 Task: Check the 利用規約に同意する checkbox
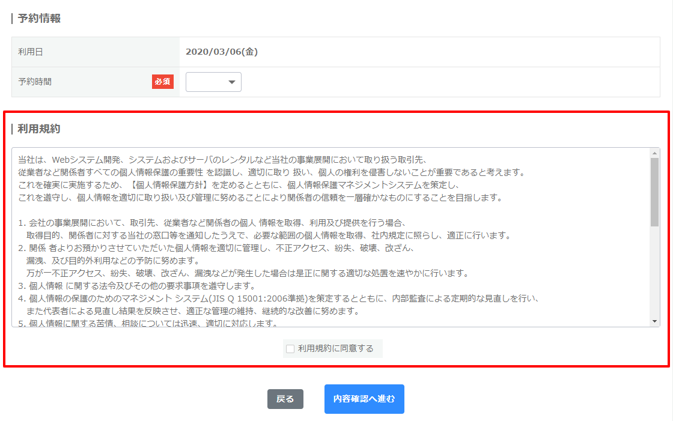tap(290, 349)
